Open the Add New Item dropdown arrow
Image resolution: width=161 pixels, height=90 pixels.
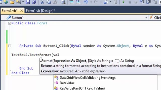coord(23,2)
